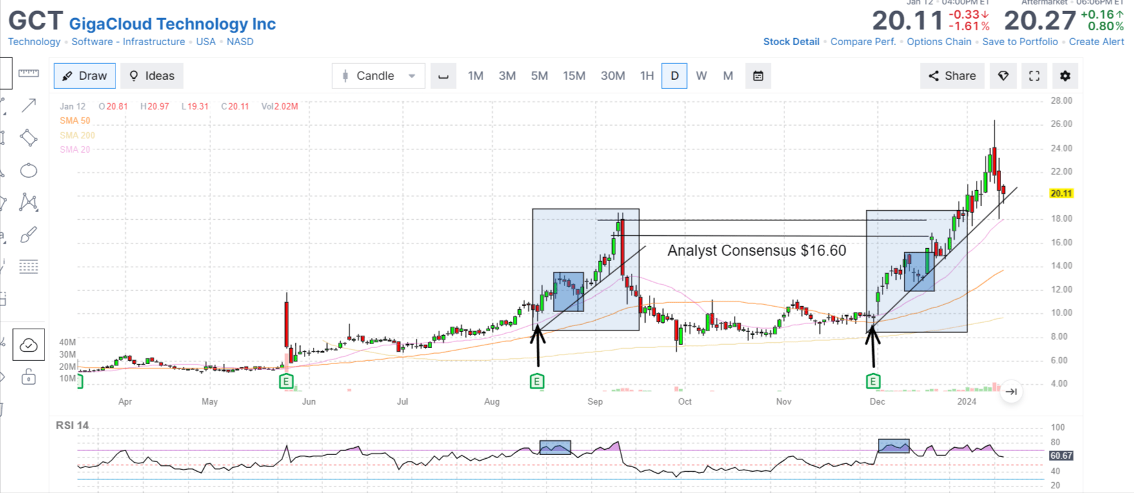This screenshot has height=493, width=1134.
Task: Select the arrow drawing tool
Action: 28,105
